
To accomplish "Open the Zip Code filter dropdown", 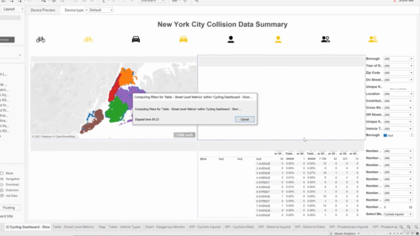I will pyautogui.click(x=398, y=73).
